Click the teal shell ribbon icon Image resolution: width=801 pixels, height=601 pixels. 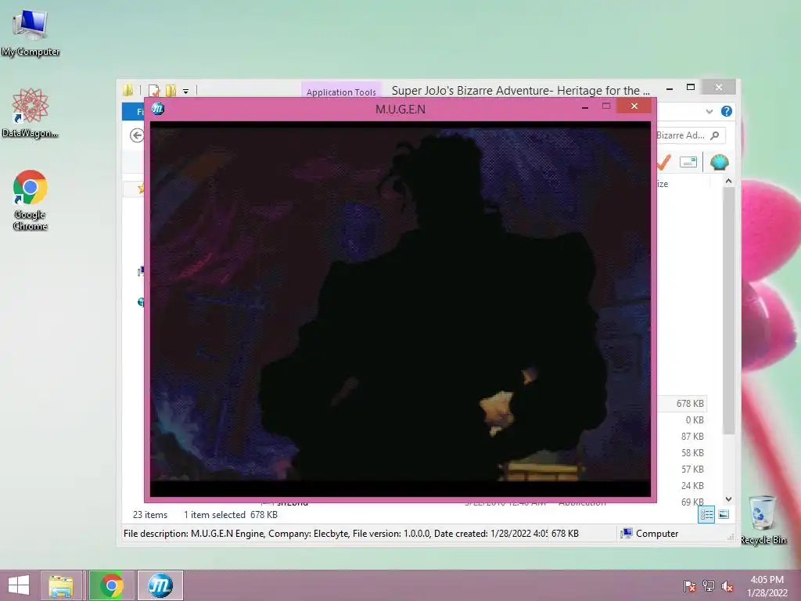(719, 163)
